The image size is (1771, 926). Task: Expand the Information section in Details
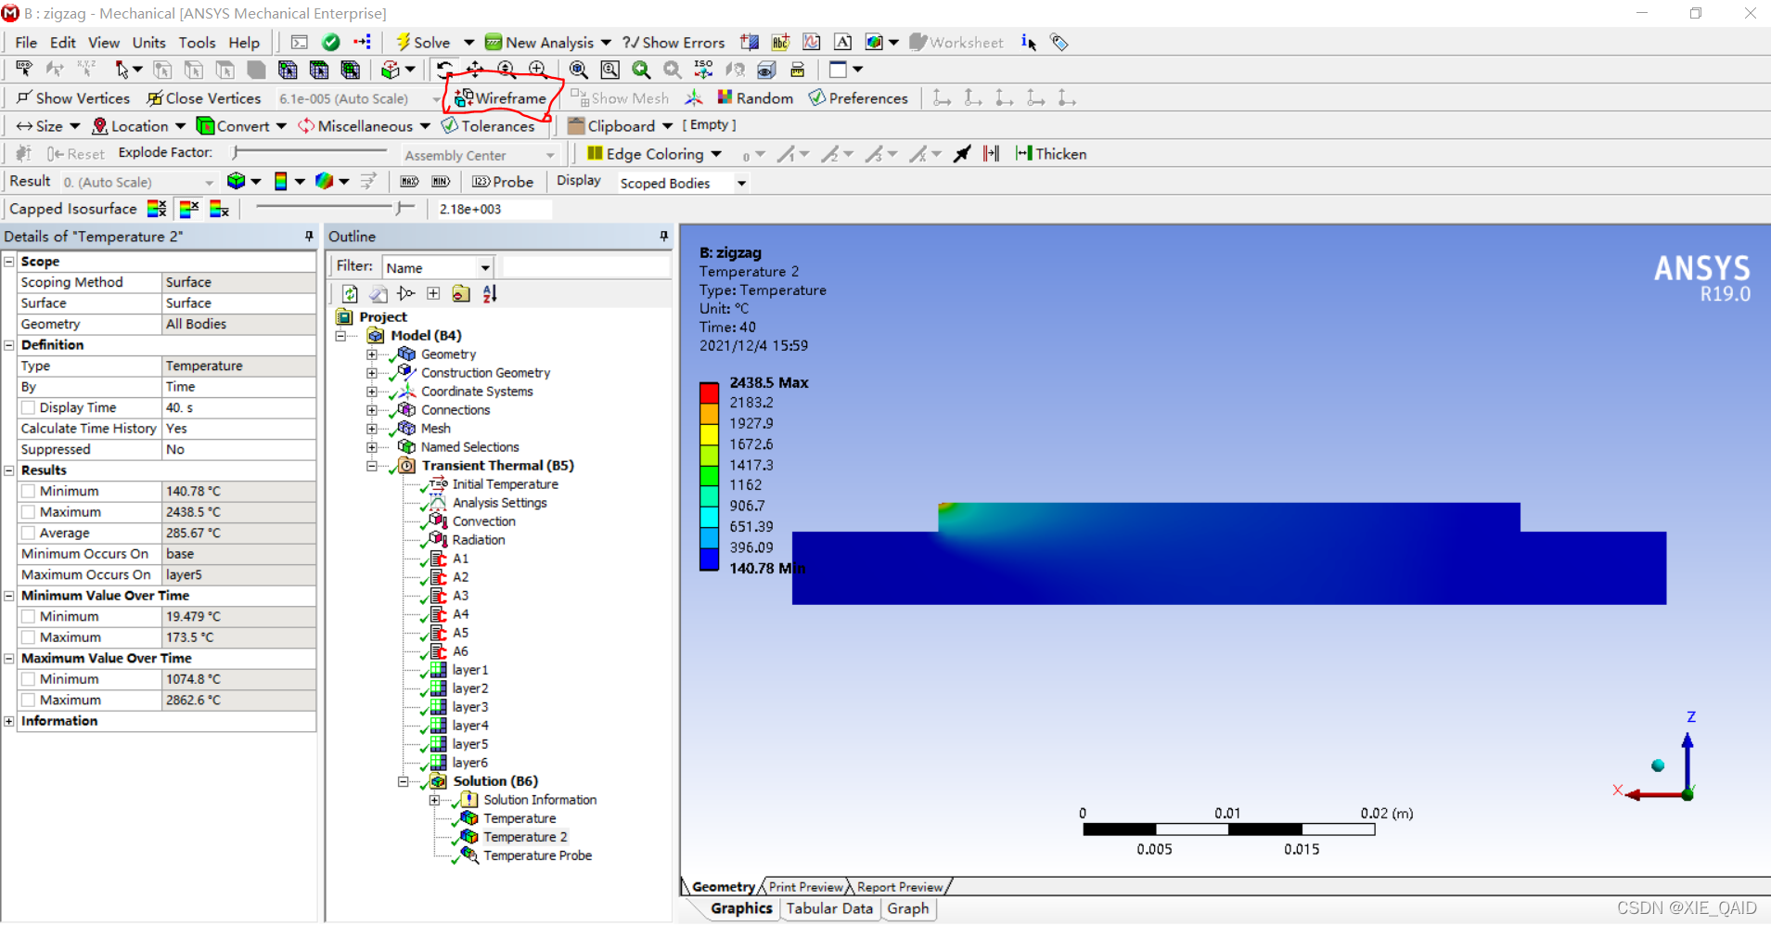[x=9, y=721]
